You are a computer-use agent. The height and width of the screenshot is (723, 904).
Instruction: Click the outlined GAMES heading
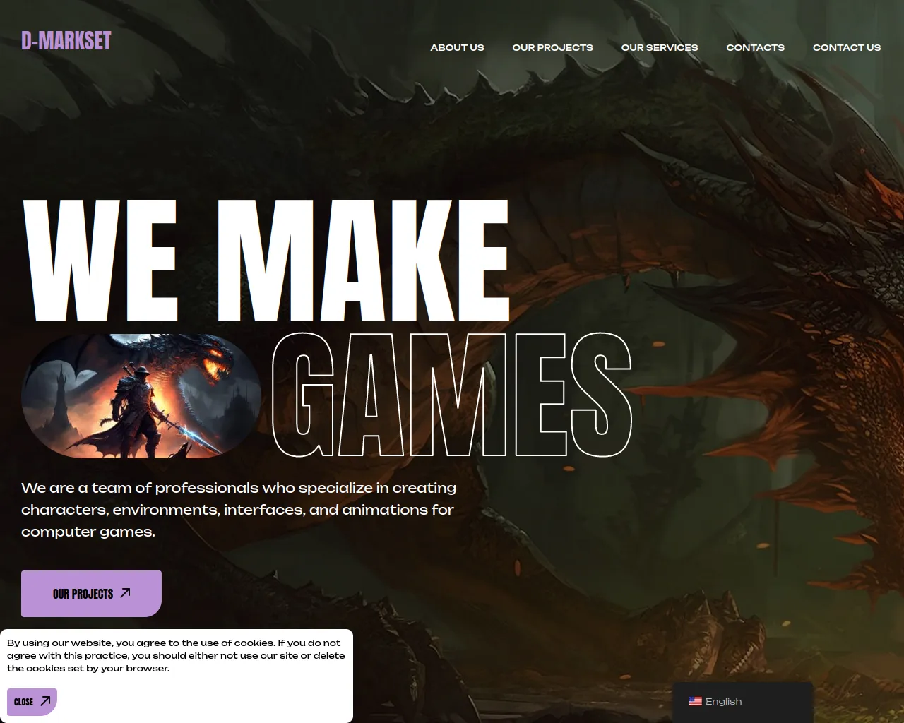[x=451, y=395]
